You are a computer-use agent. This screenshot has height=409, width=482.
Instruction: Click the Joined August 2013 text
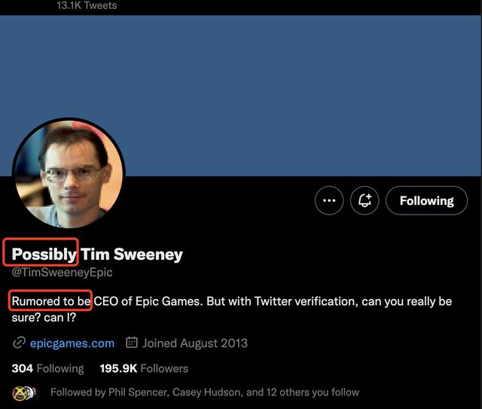pyautogui.click(x=194, y=343)
